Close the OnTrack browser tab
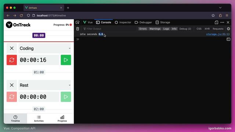This screenshot has height=132, width=235. [x=61, y=8]
